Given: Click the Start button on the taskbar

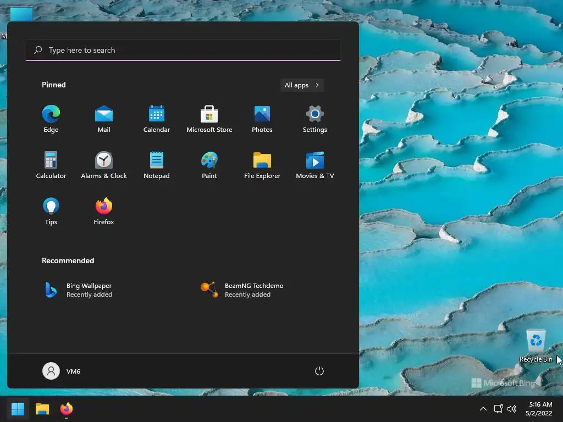Looking at the screenshot, I should click(x=18, y=409).
